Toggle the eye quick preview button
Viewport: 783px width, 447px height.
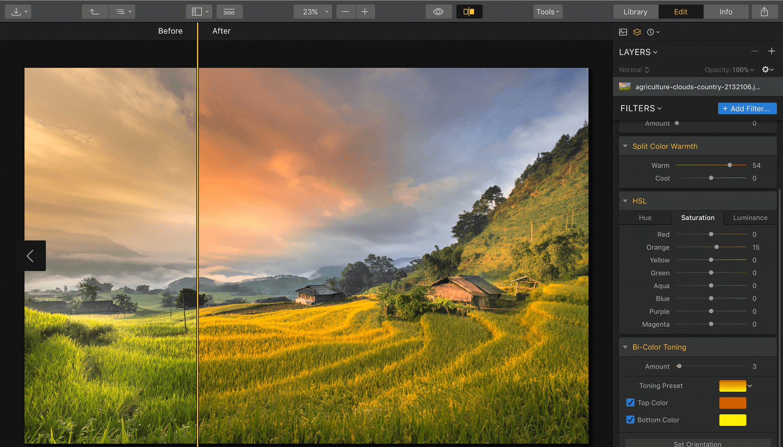tap(438, 12)
